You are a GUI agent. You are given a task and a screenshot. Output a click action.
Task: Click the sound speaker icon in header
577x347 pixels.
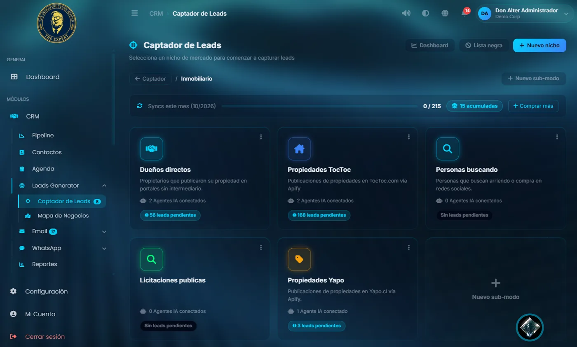tap(406, 13)
